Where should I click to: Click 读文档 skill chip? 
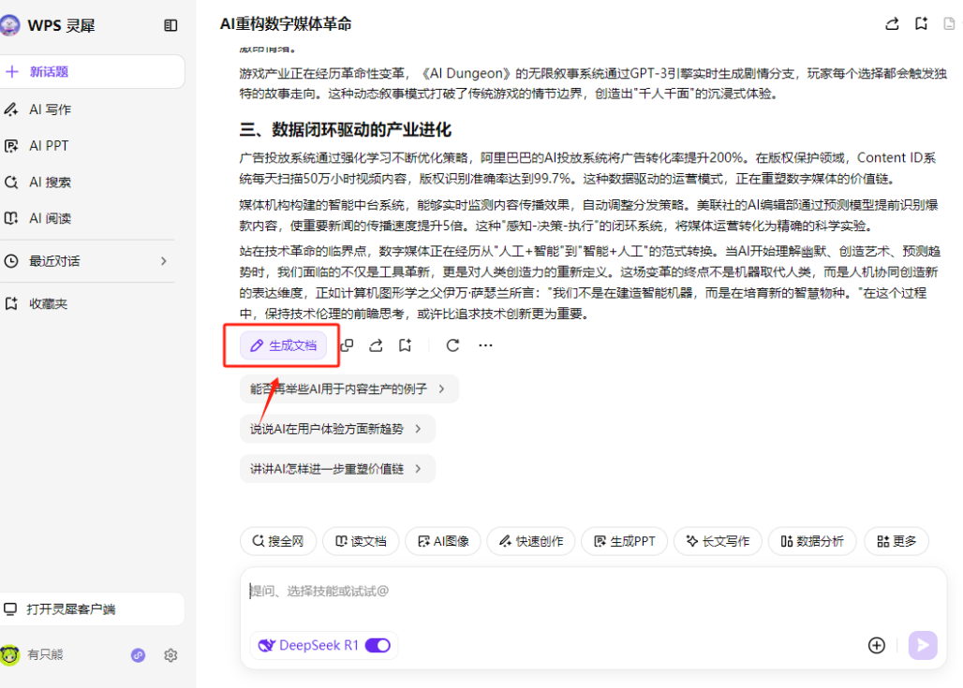click(x=362, y=541)
